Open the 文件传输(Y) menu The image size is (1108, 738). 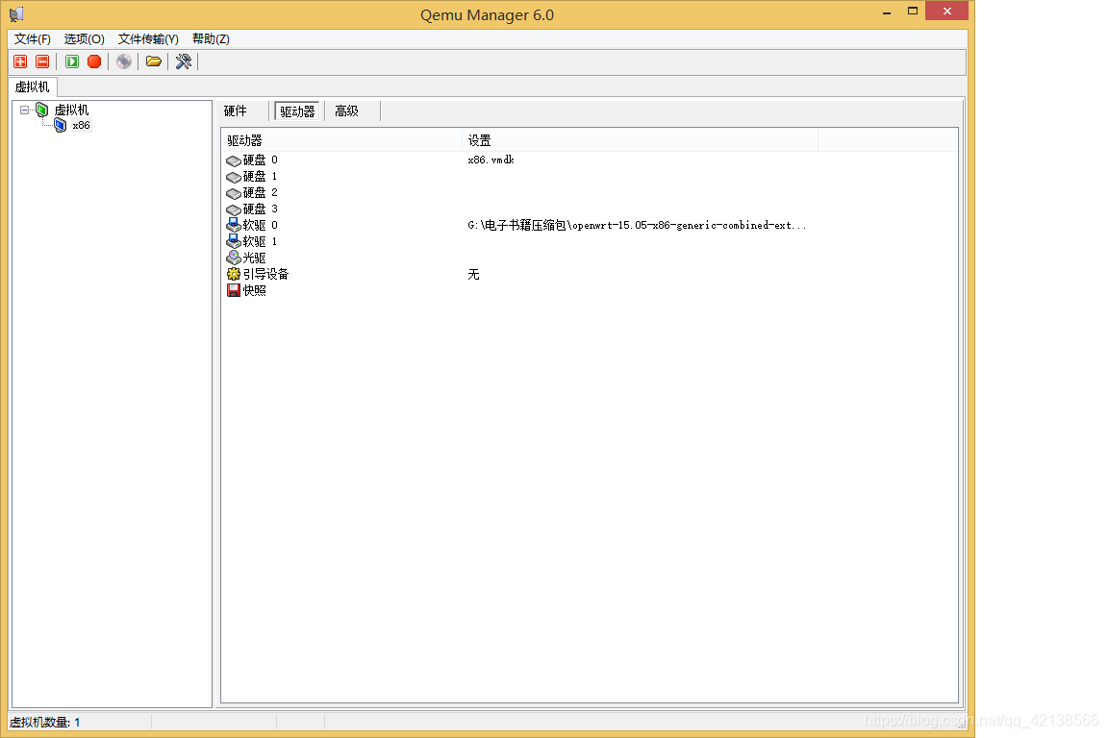148,38
